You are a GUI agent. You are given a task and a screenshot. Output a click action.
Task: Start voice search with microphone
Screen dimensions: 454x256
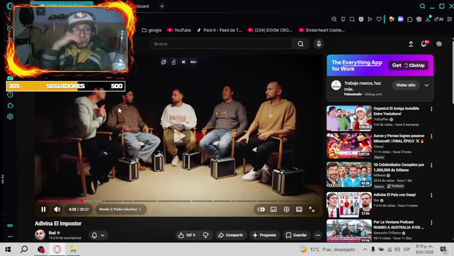[319, 44]
